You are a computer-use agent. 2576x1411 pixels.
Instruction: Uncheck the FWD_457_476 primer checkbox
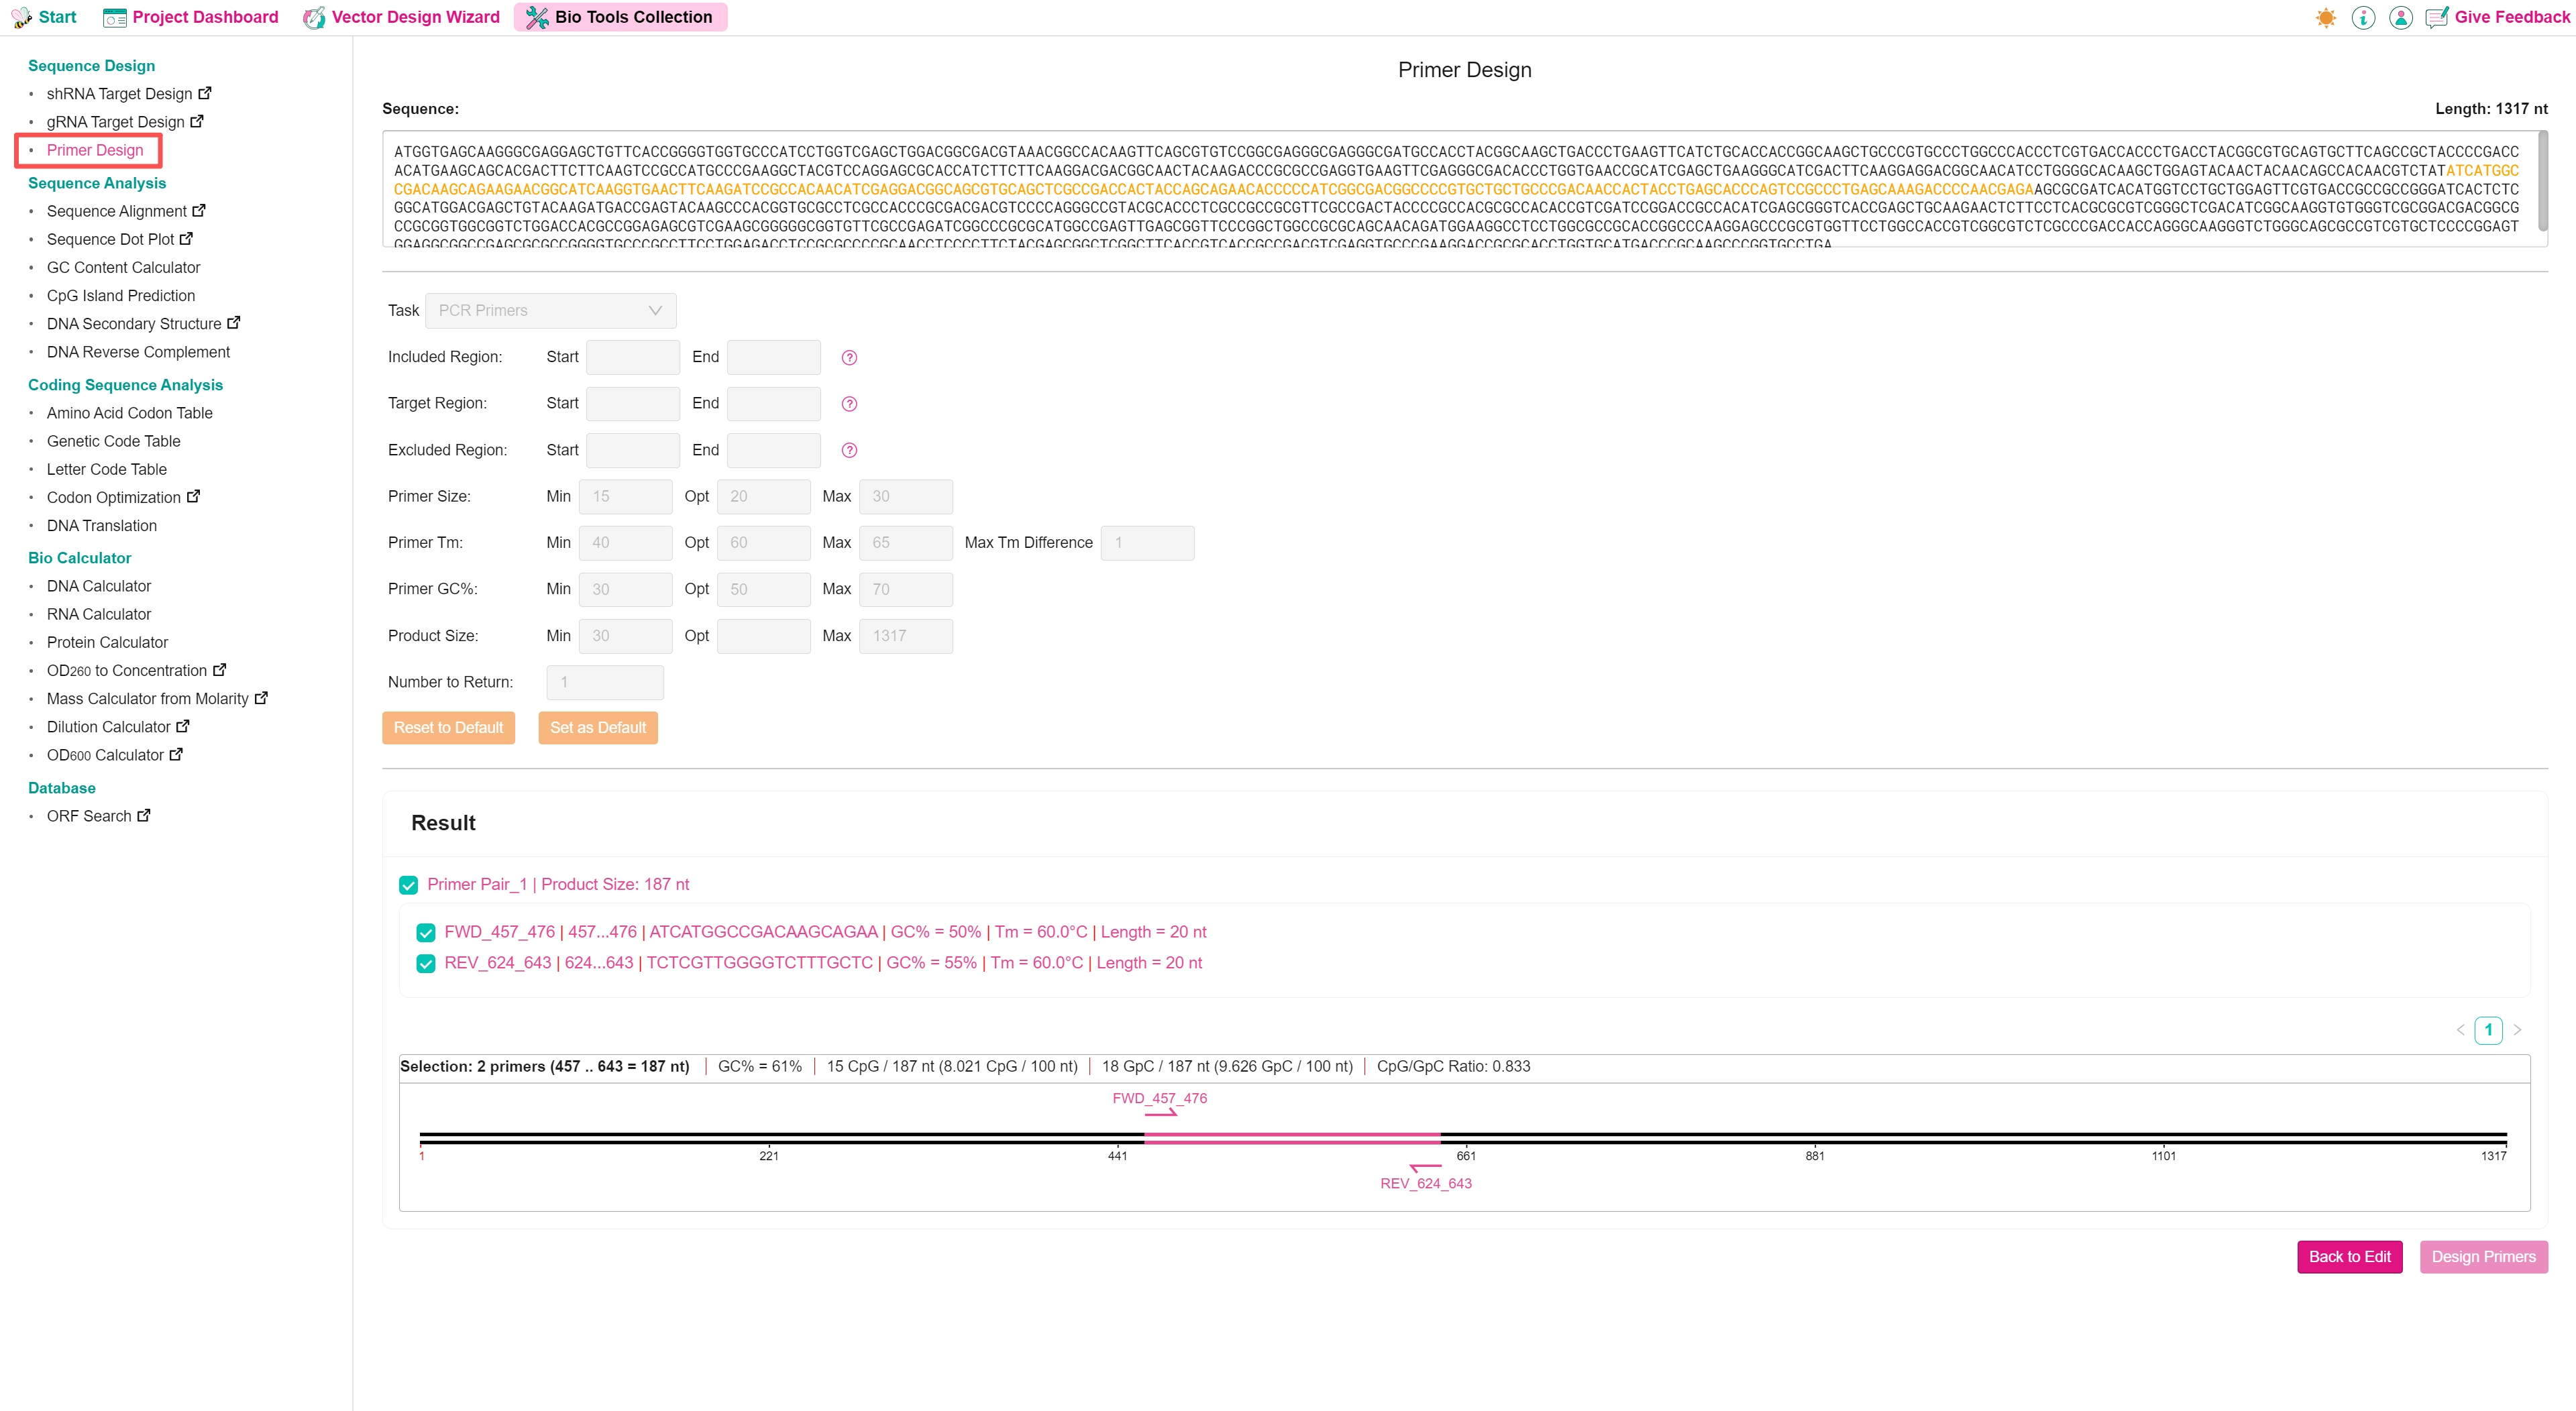pos(426,932)
